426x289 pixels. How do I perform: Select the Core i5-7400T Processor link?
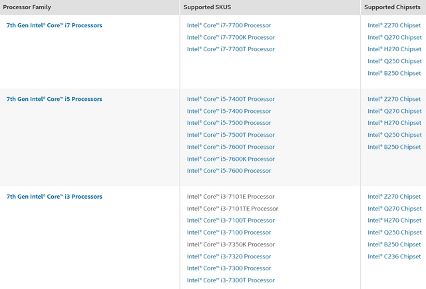coord(230,99)
